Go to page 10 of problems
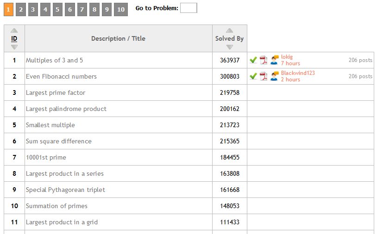The image size is (377, 234). point(121,9)
